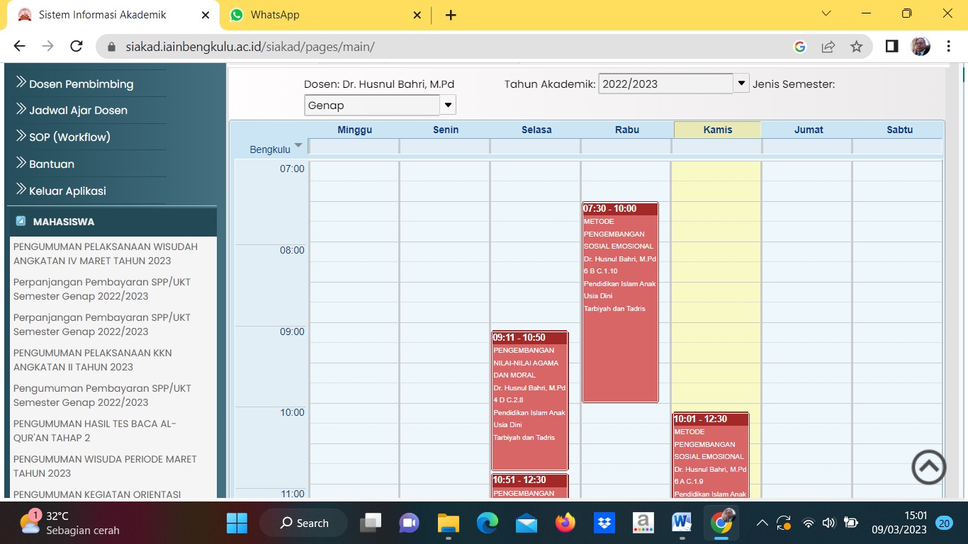Screen dimensions: 968x544
Task: Click the Tahun Akademik 2022/2023 input field
Action: click(x=665, y=84)
